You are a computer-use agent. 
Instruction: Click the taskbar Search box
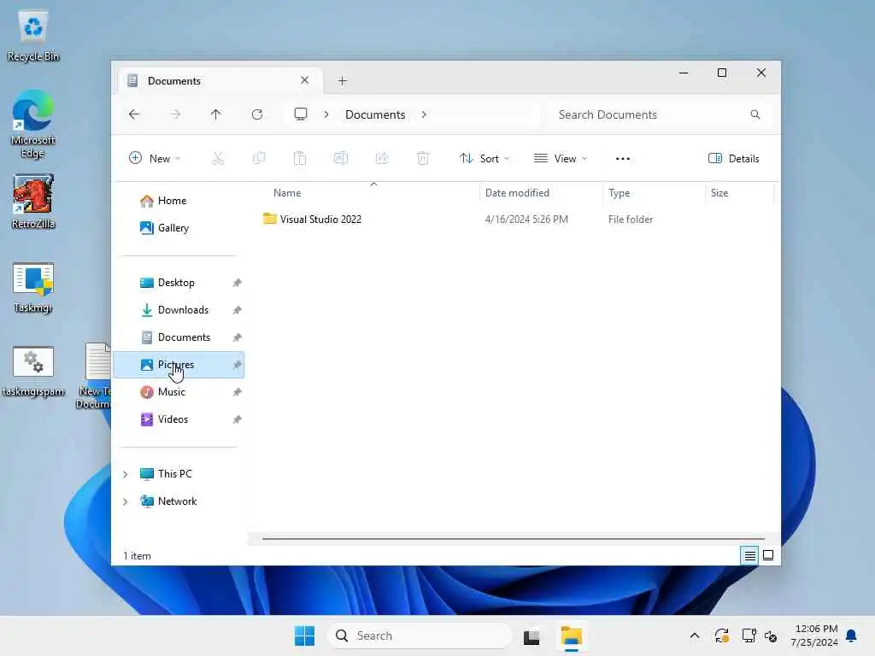coord(419,635)
